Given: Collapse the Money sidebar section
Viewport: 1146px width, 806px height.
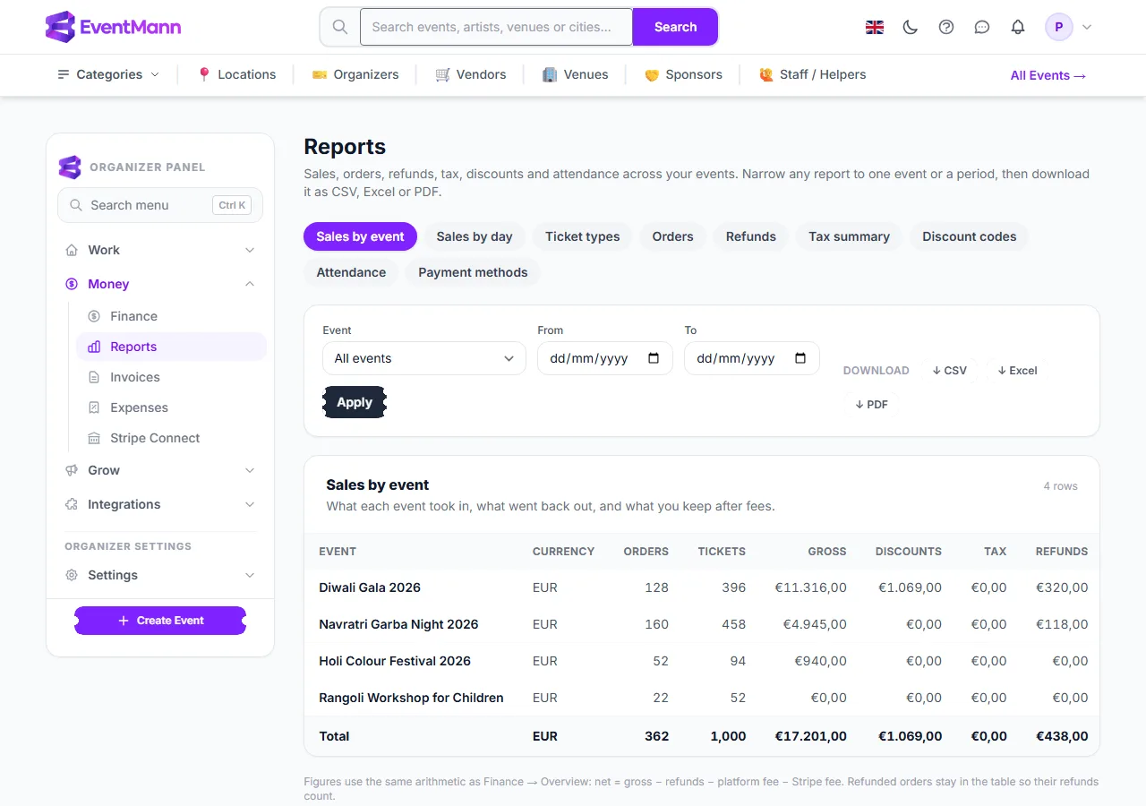Looking at the screenshot, I should click(160, 284).
